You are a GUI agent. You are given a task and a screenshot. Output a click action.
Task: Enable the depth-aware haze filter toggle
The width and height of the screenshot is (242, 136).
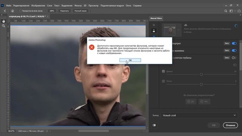coord(234,58)
